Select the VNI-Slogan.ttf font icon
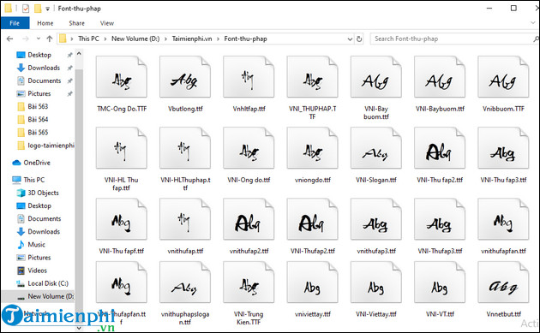 click(376, 148)
